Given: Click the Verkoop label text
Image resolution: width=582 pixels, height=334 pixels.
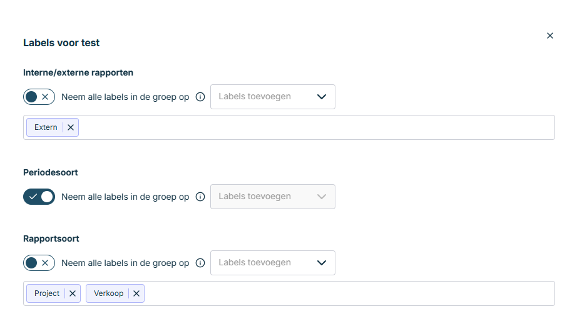Looking at the screenshot, I should (108, 293).
